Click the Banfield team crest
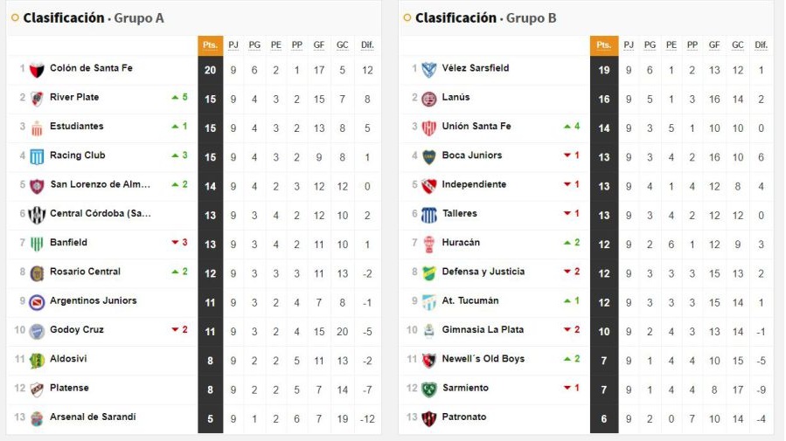The height and width of the screenshot is (441, 786). click(x=37, y=244)
